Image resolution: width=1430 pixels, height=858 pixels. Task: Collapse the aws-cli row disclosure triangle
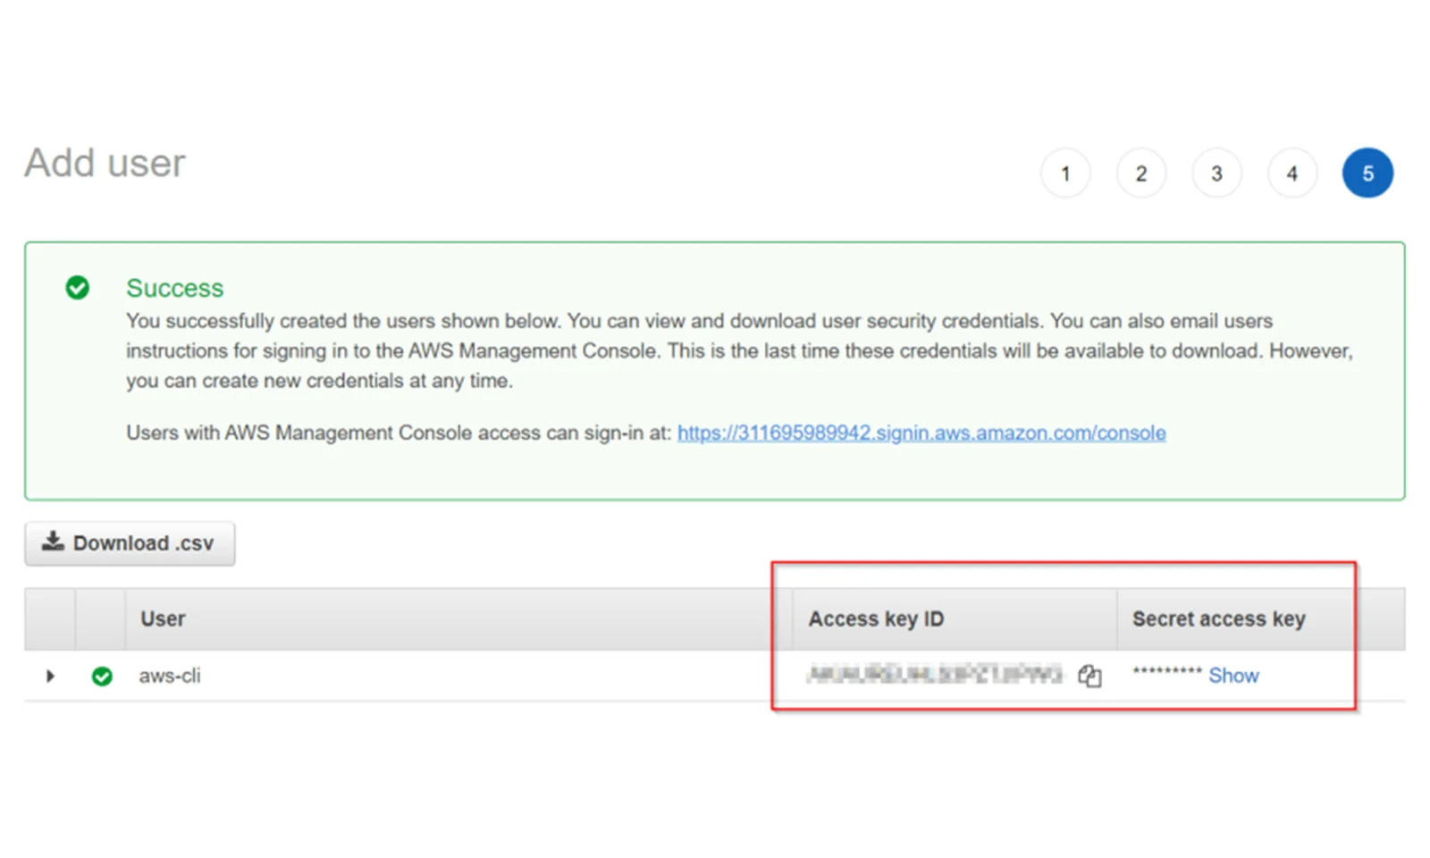click(x=50, y=676)
